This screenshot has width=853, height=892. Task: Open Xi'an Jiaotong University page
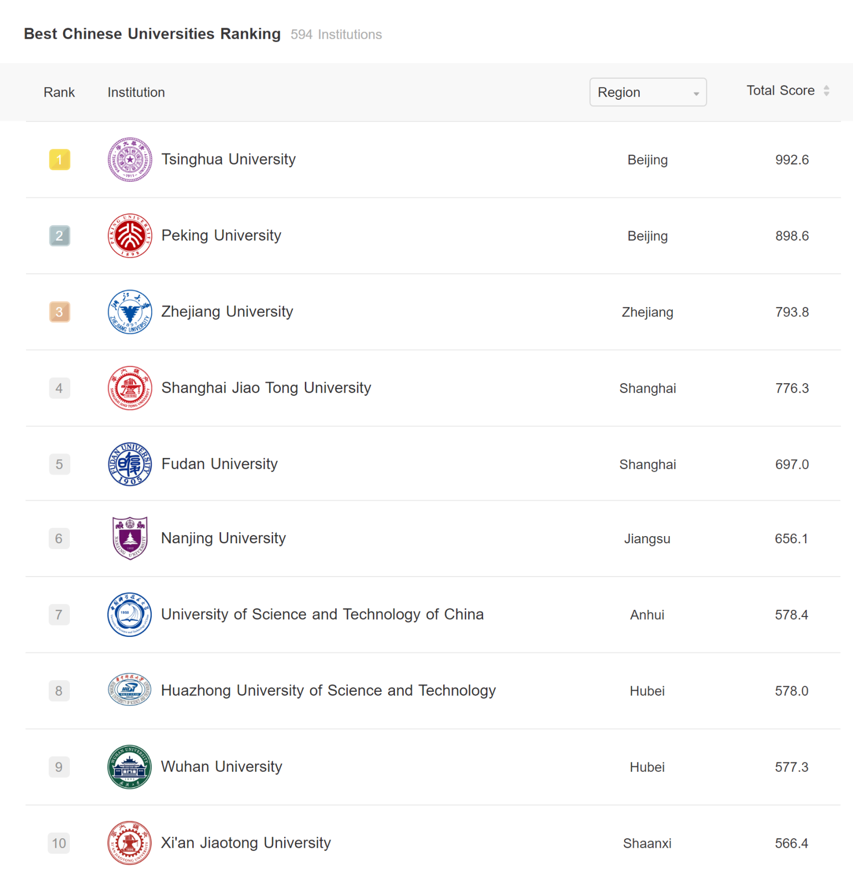(x=246, y=843)
